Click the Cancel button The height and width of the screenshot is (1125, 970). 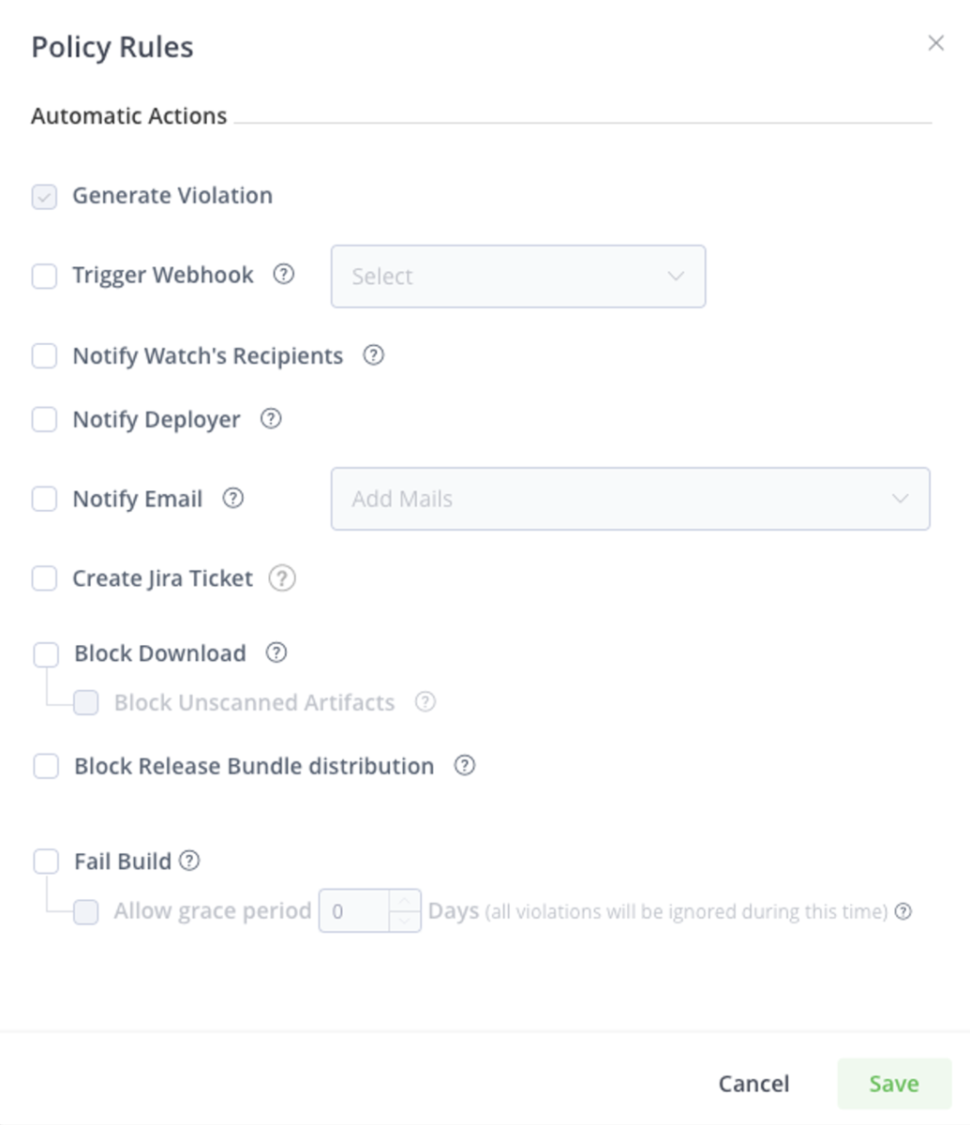point(754,1084)
